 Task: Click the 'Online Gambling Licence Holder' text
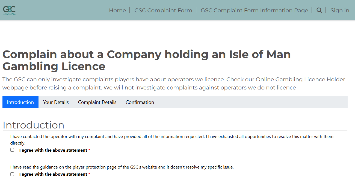point(300,79)
